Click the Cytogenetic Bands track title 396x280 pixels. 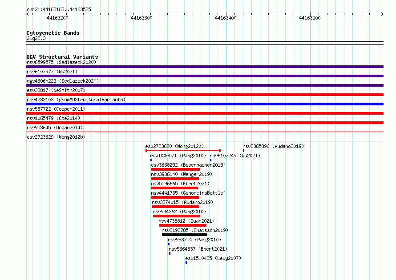click(x=53, y=33)
